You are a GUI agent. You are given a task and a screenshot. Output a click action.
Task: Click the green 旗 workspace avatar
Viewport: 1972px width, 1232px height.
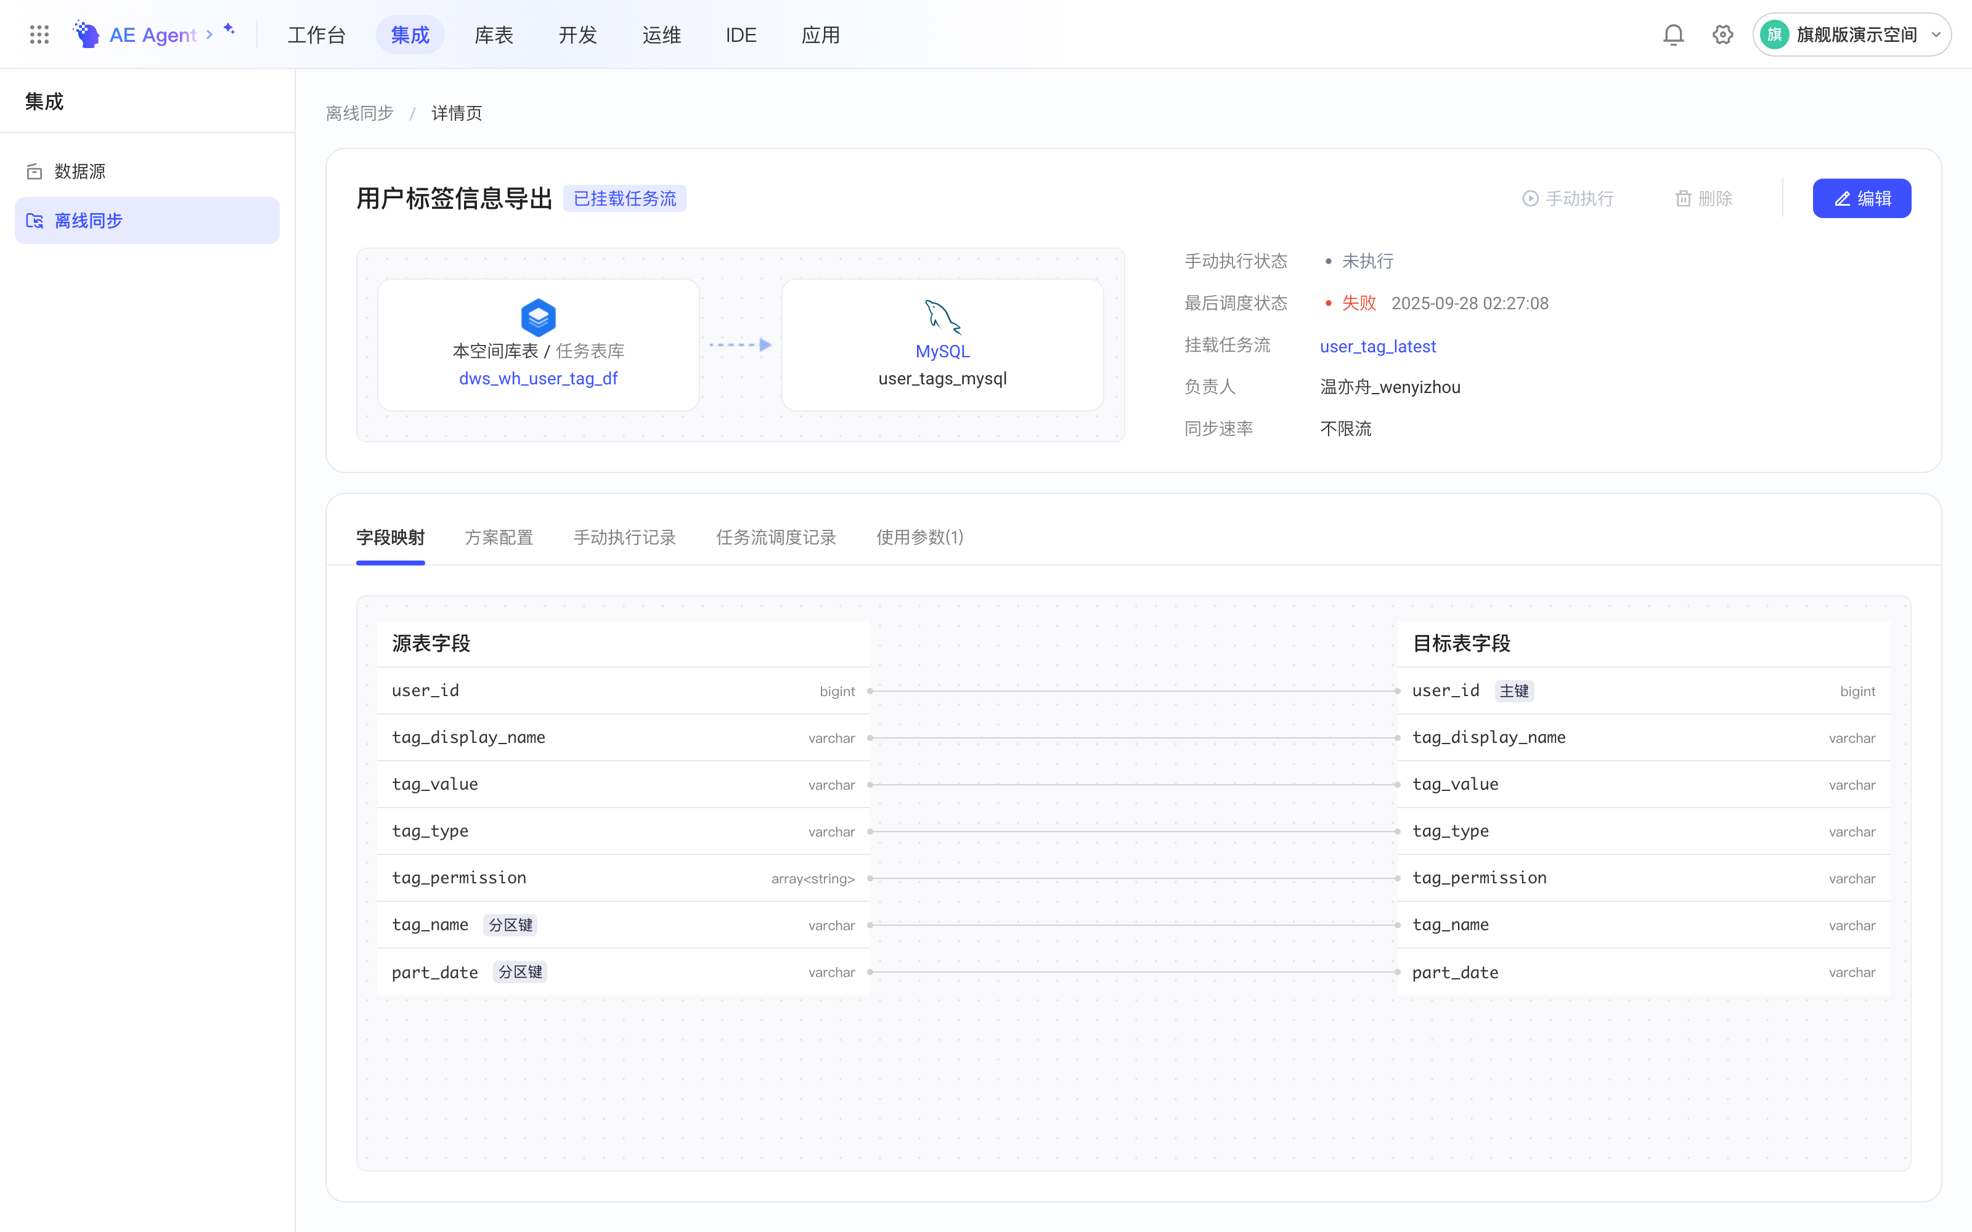coord(1774,34)
